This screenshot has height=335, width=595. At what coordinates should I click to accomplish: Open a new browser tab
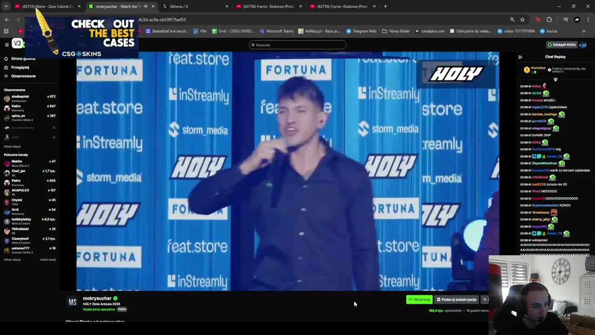pyautogui.click(x=385, y=7)
